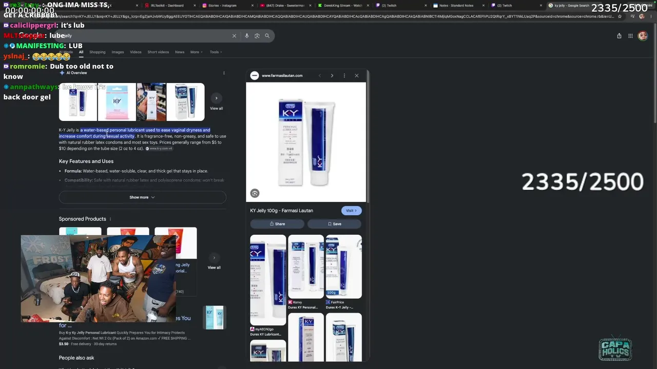This screenshot has width=657, height=369.
Task: Switch to Videos results tab
Action: click(136, 52)
